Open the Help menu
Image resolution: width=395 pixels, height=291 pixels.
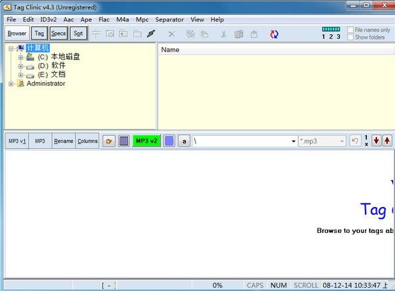[217, 19]
